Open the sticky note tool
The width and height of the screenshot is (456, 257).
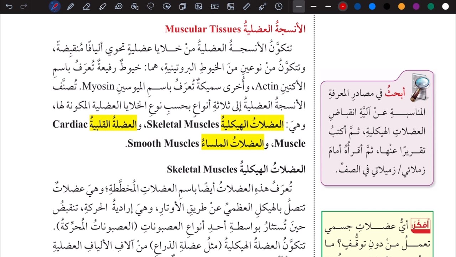(x=182, y=6)
